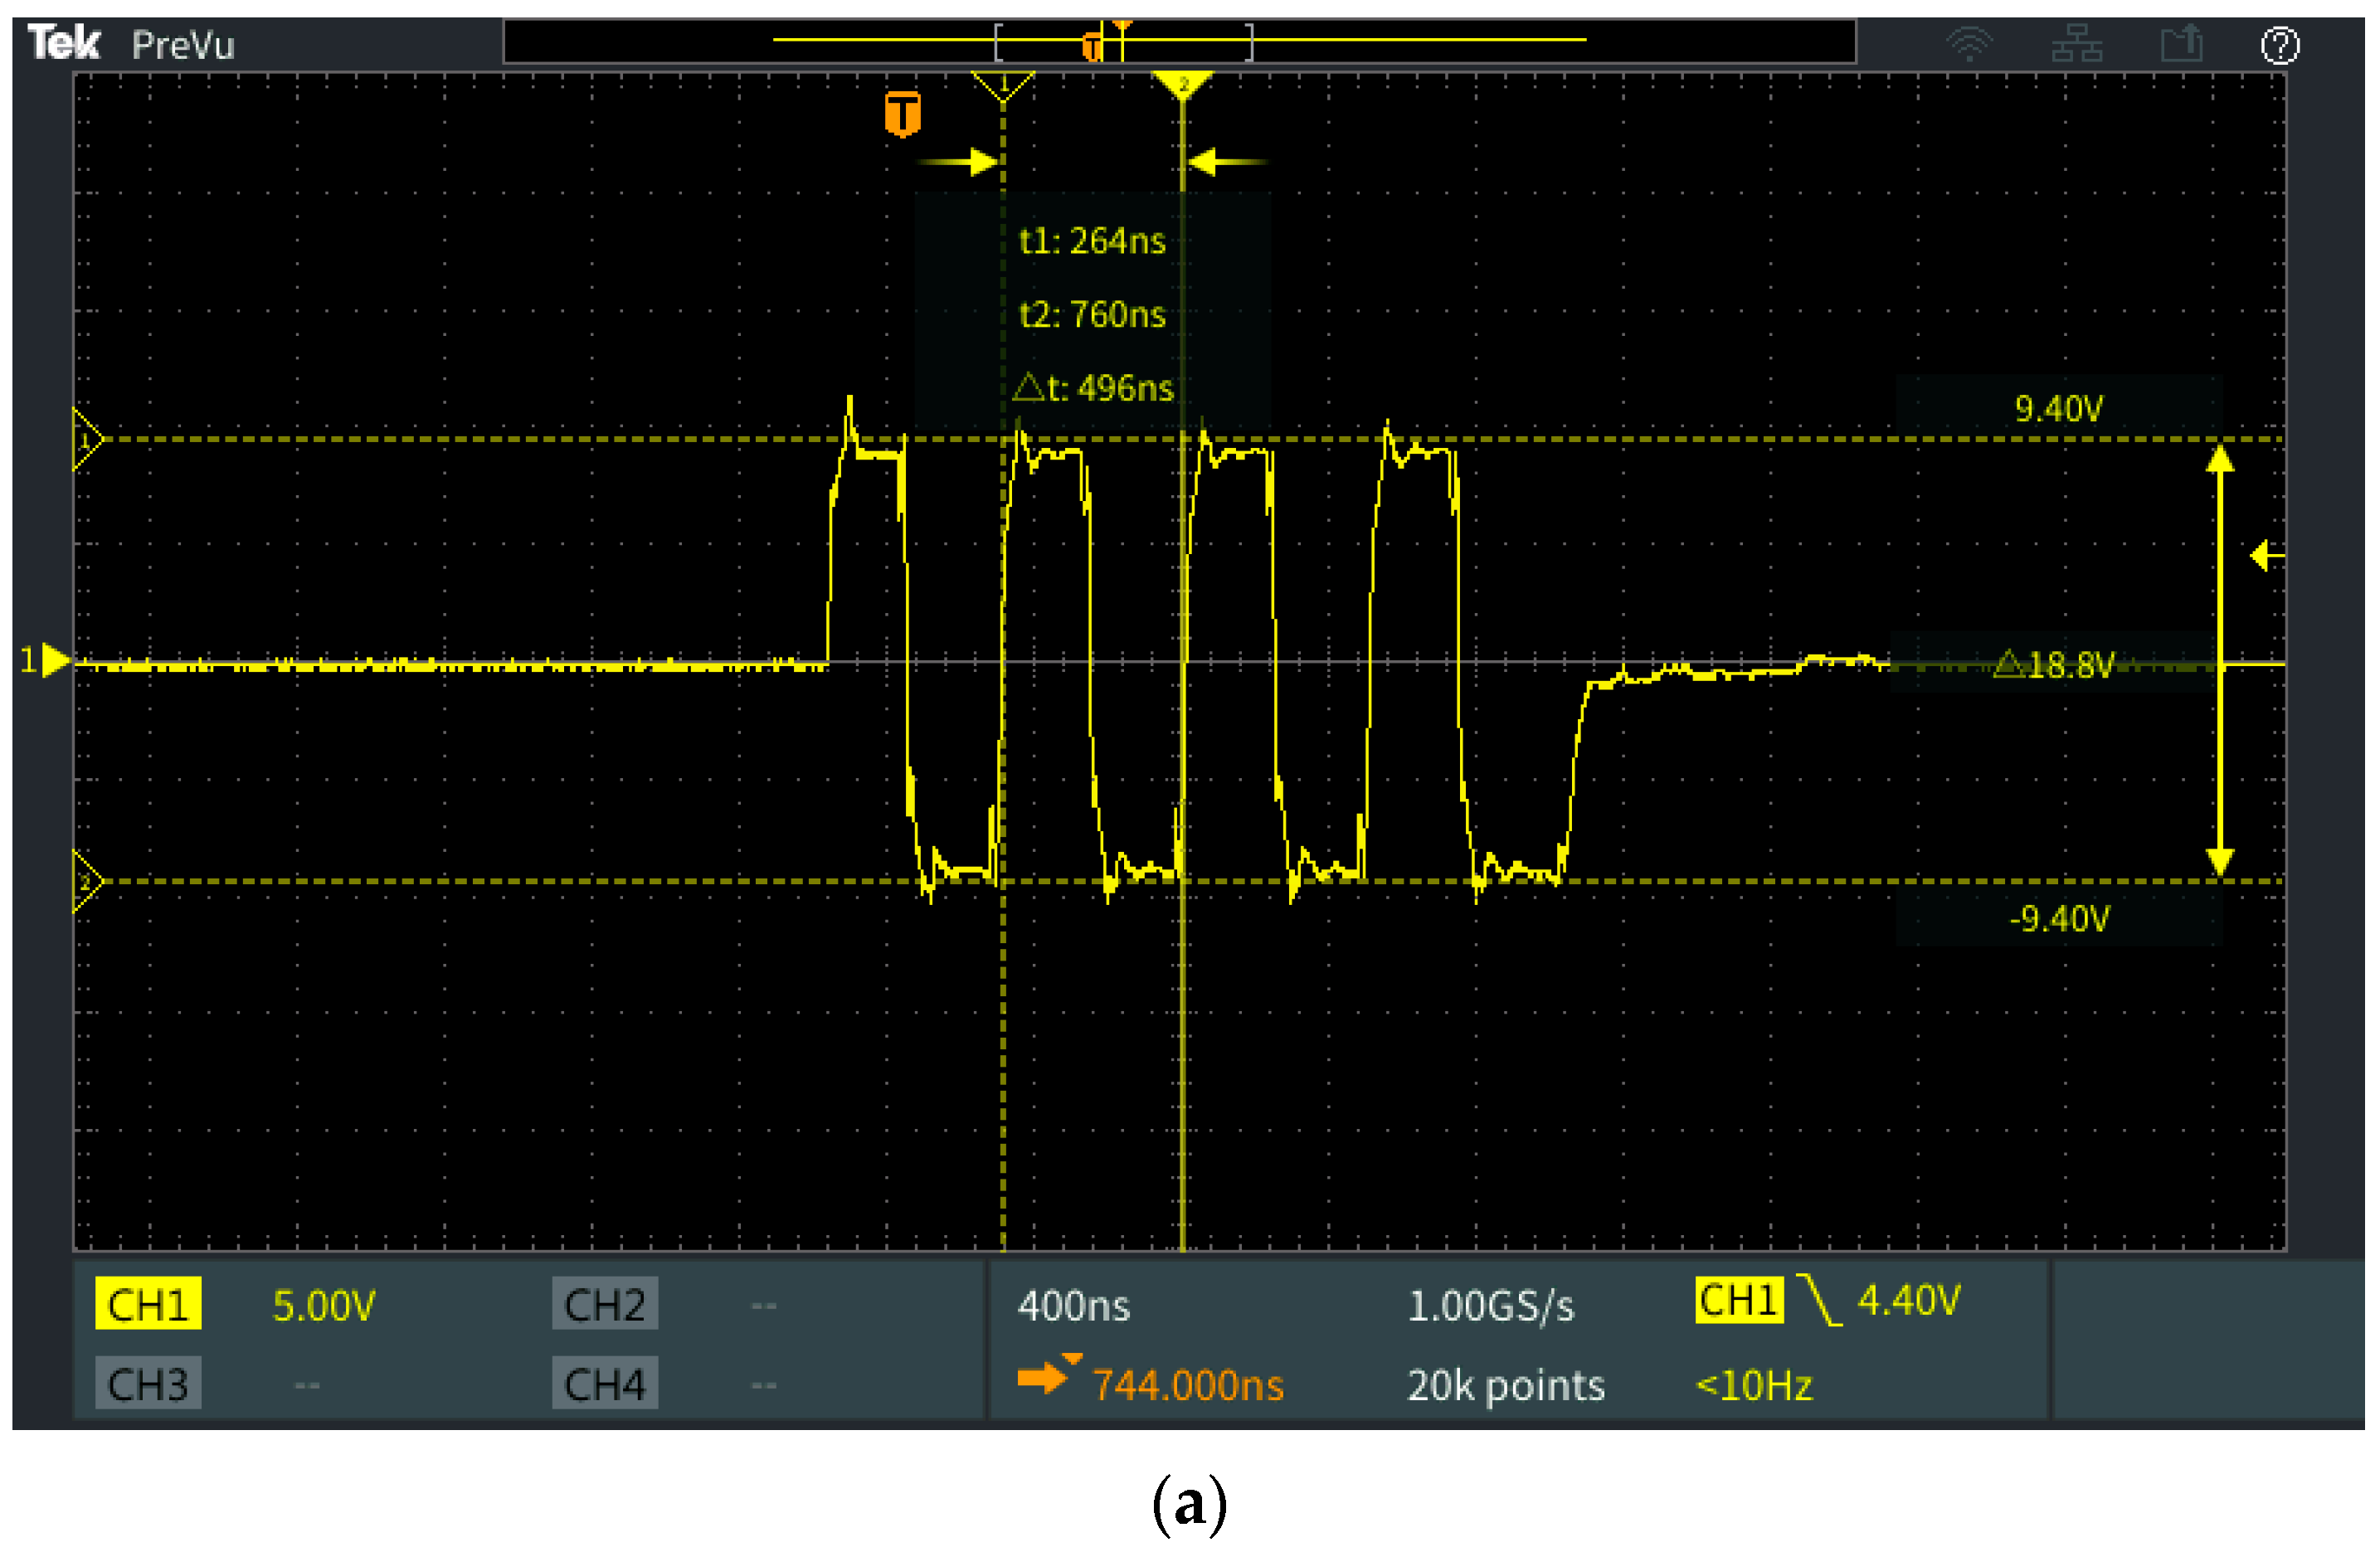The image size is (2380, 1552).
Task: Click the Wi-Fi status icon
Action: 1969,45
